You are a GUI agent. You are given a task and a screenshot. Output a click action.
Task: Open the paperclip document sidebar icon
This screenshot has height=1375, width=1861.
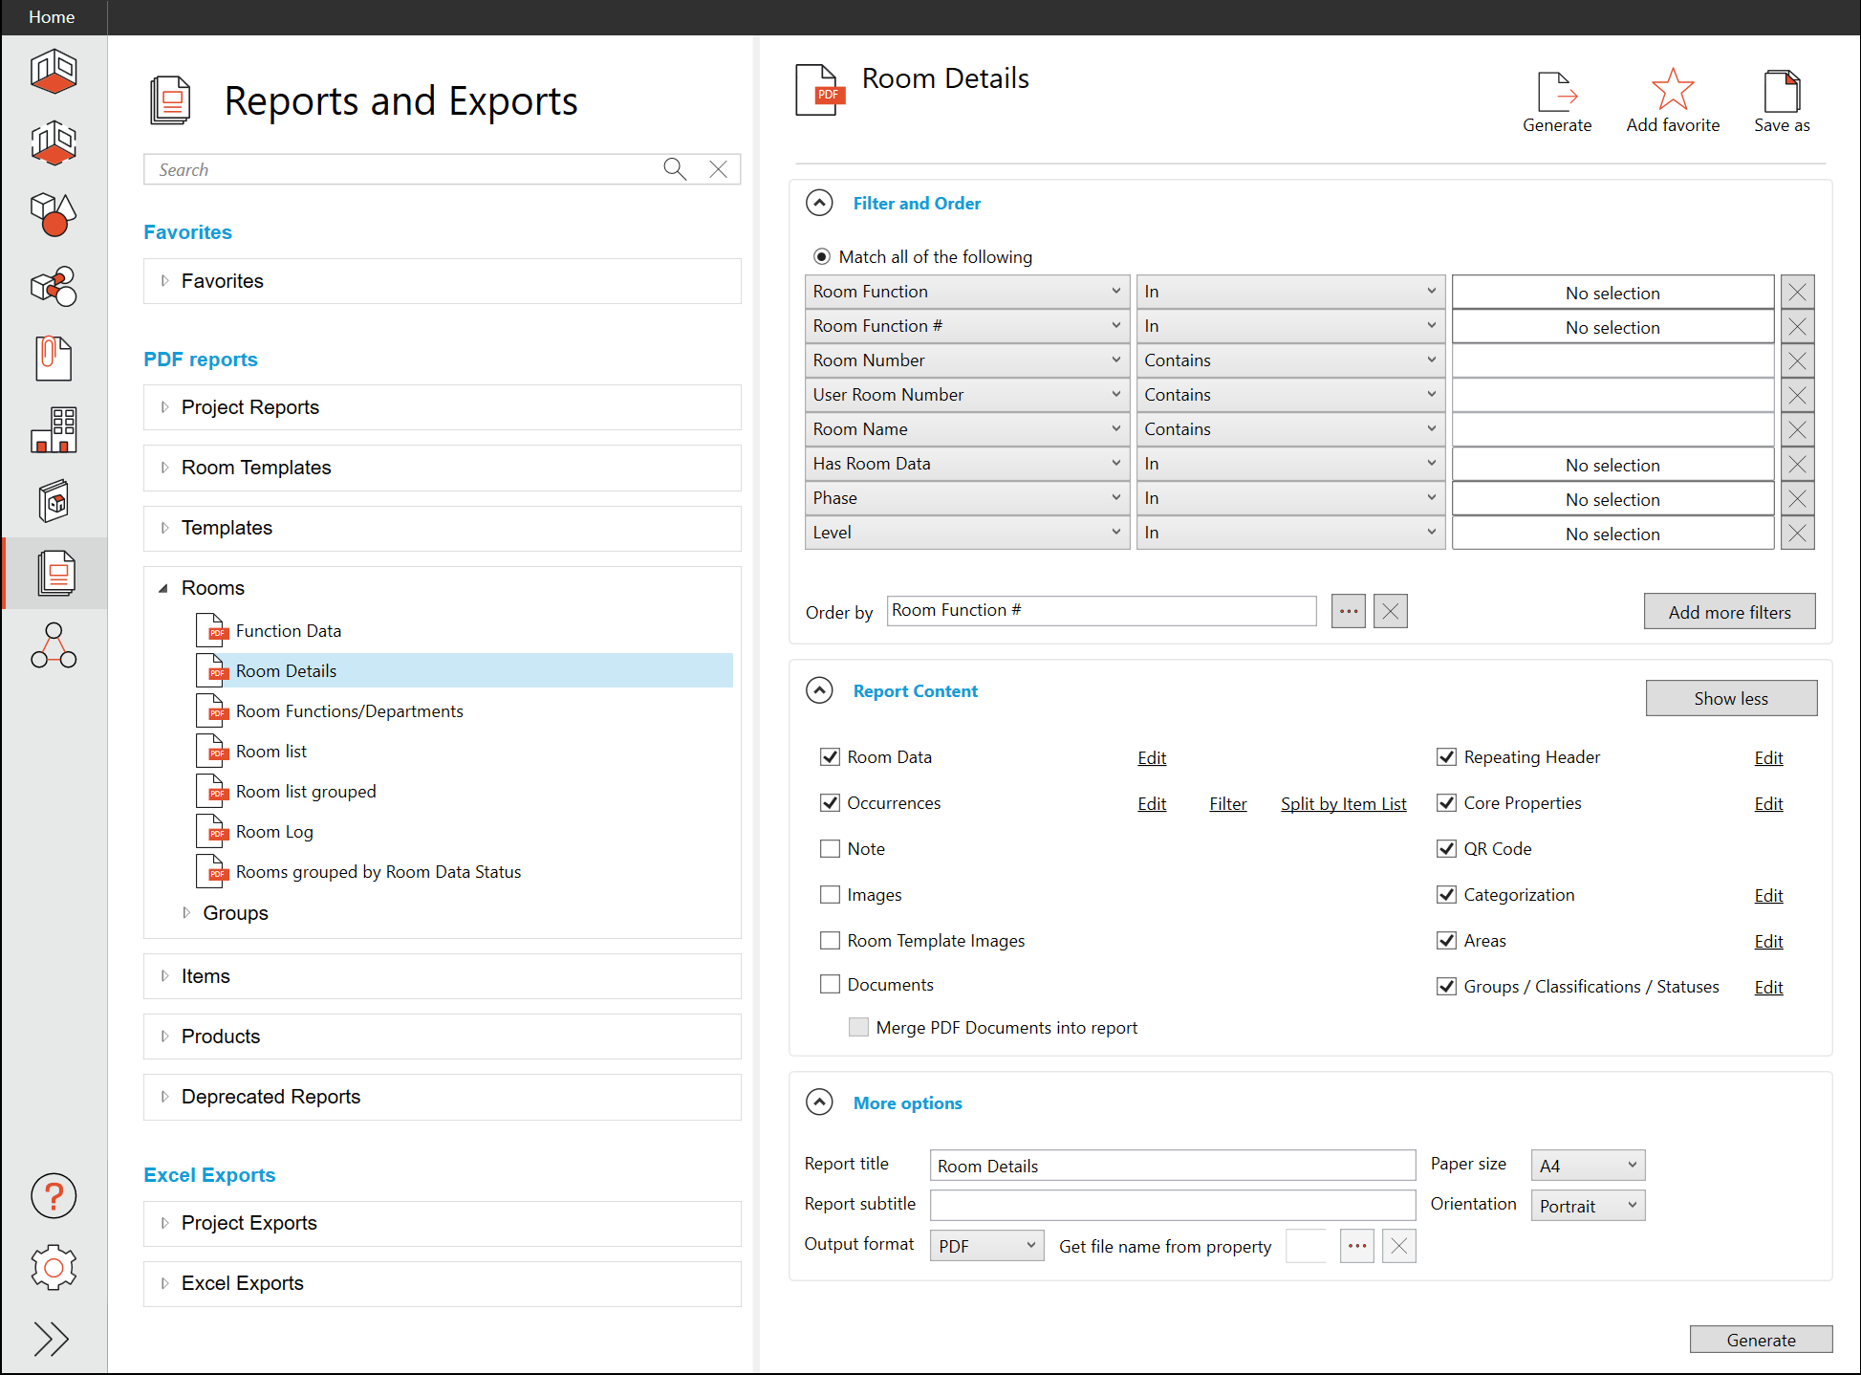pos(54,359)
